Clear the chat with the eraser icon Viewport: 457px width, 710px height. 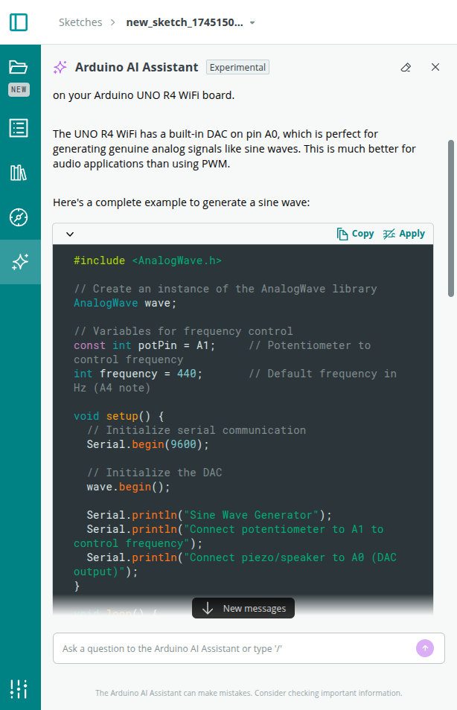click(406, 67)
